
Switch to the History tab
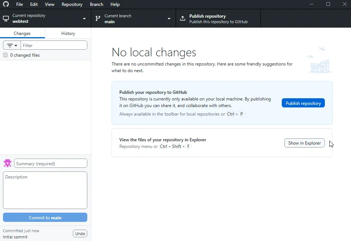(x=68, y=33)
